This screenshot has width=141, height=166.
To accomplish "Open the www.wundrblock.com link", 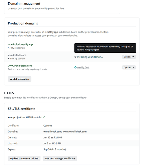I will (x=20, y=66).
